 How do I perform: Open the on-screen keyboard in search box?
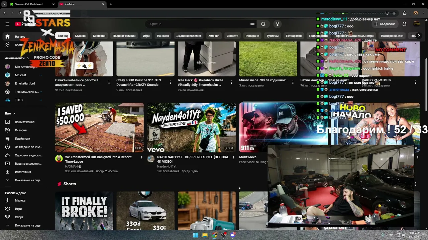click(252, 24)
